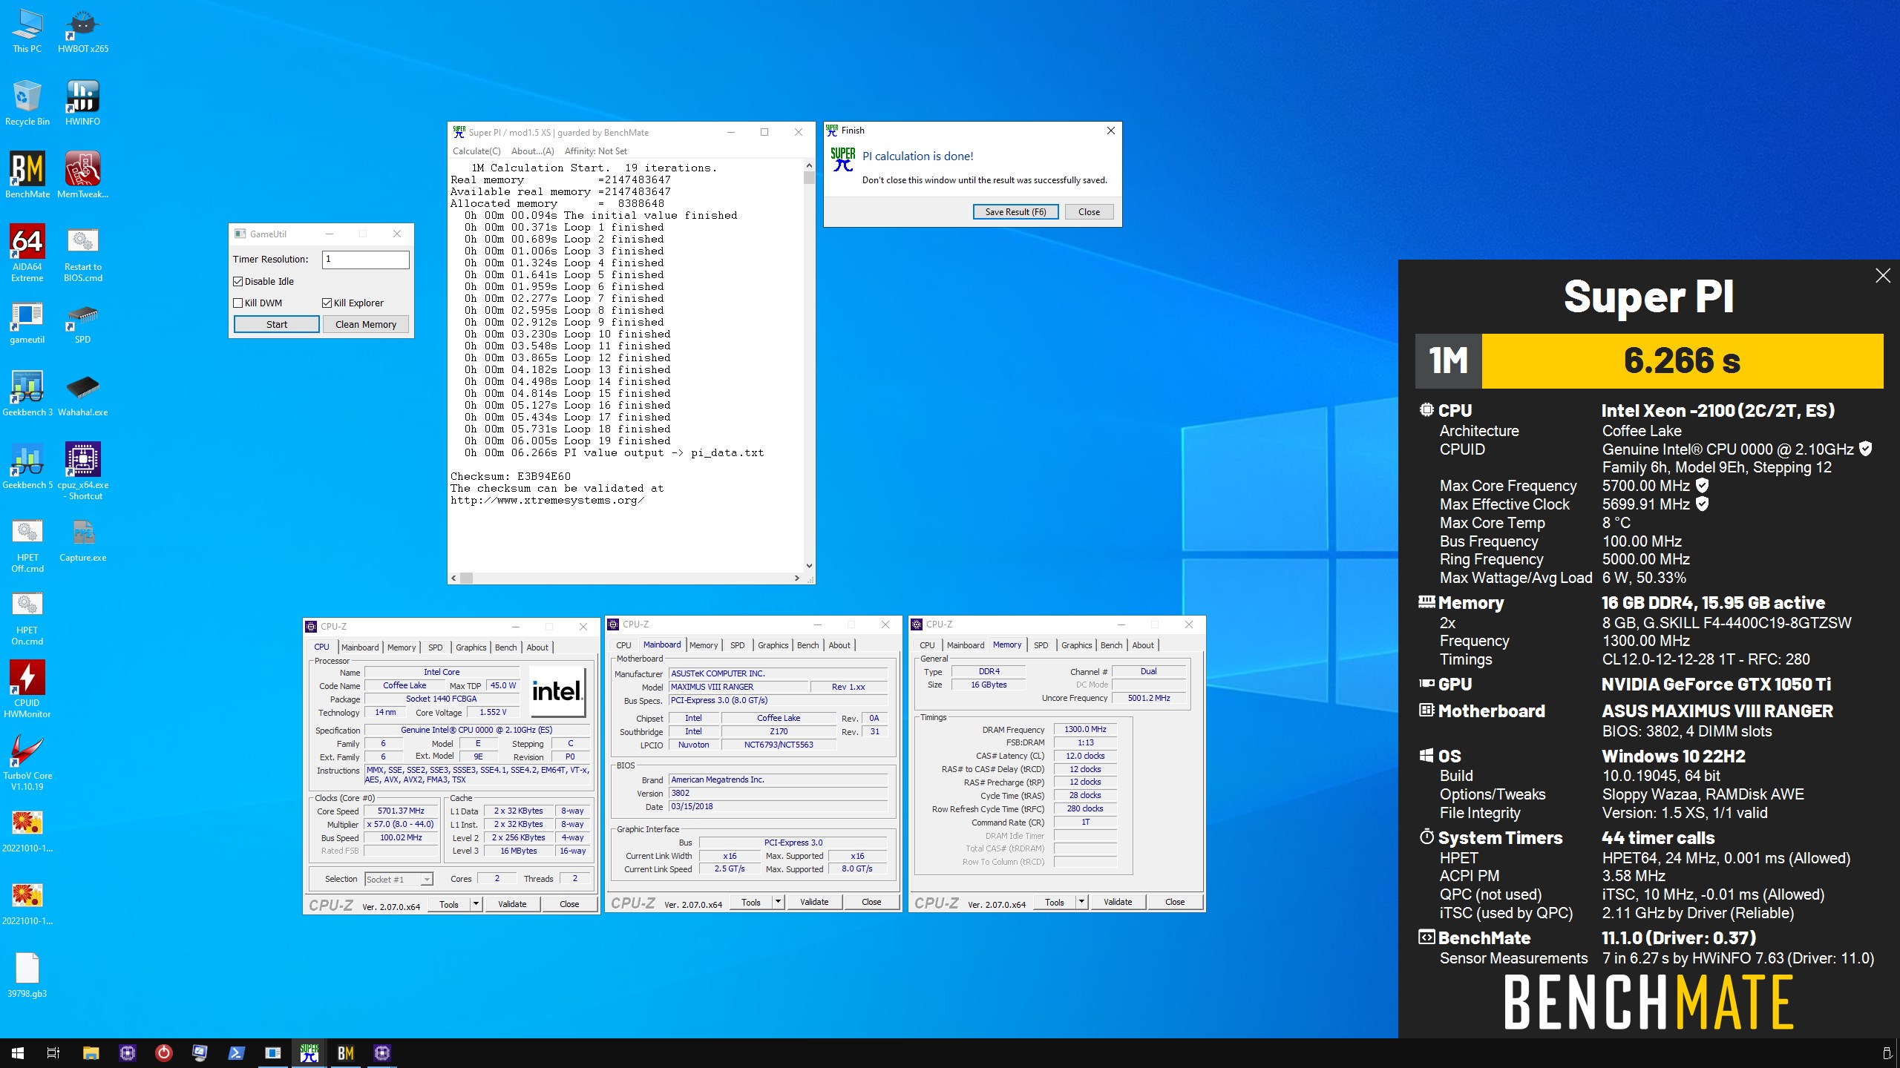Select the HPET Off.cmd file
This screenshot has width=1900, height=1068.
[27, 546]
